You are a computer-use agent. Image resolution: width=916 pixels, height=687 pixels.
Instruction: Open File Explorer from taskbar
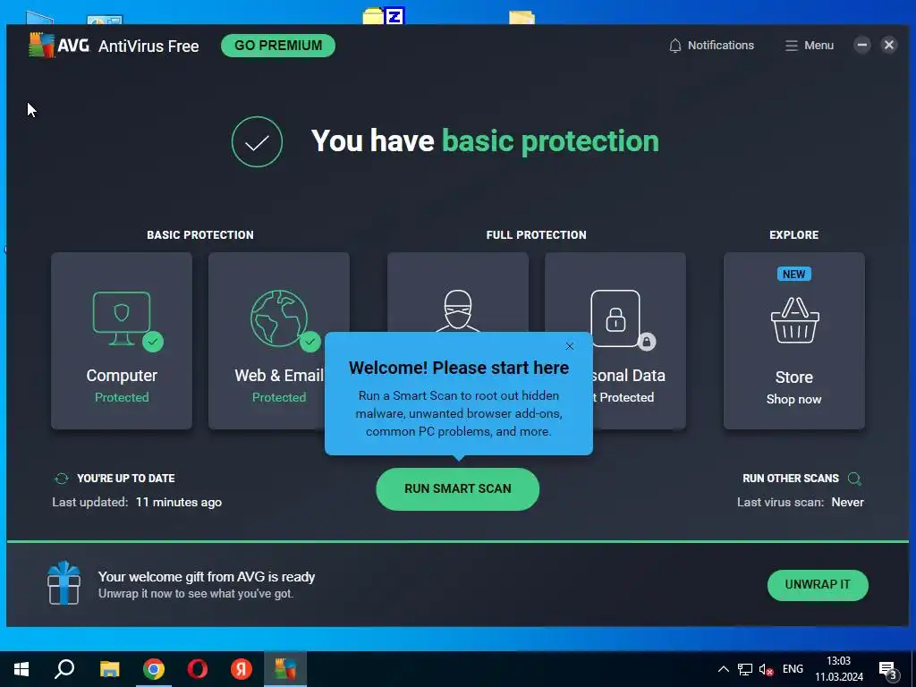109,669
